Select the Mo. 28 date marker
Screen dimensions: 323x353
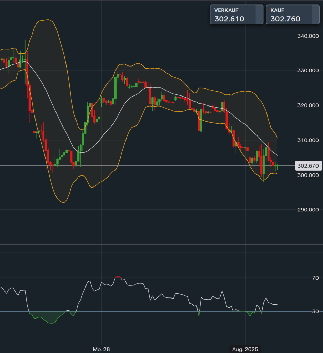[101, 349]
